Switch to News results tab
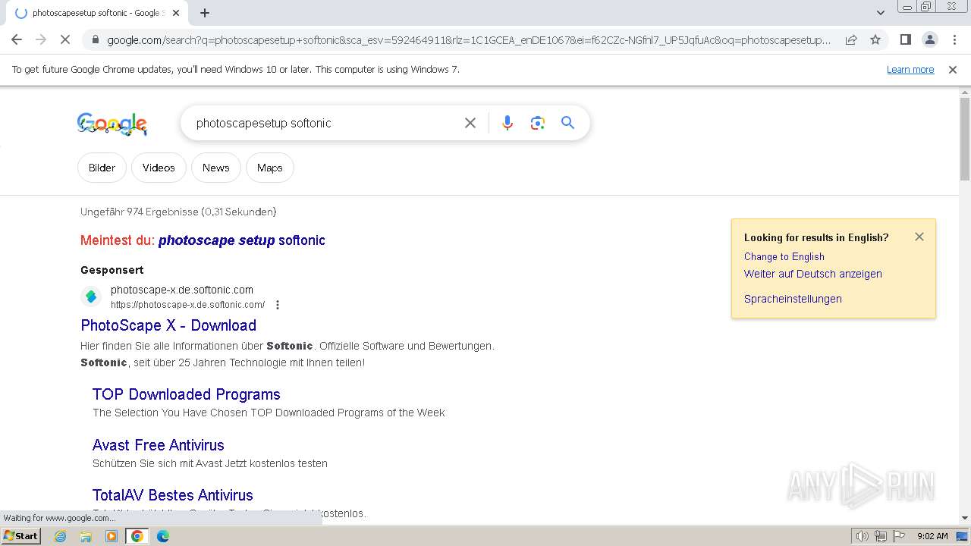This screenshot has width=971, height=546. [215, 168]
